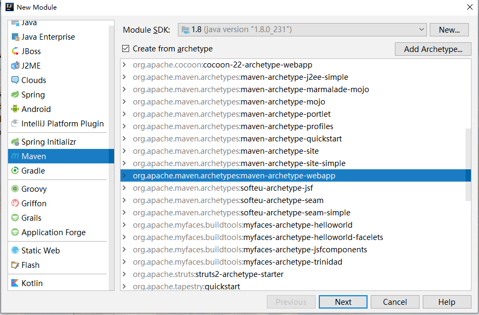The image size is (479, 315).
Task: Select maven-archetype-site-simple row
Action: [x=295, y=163]
